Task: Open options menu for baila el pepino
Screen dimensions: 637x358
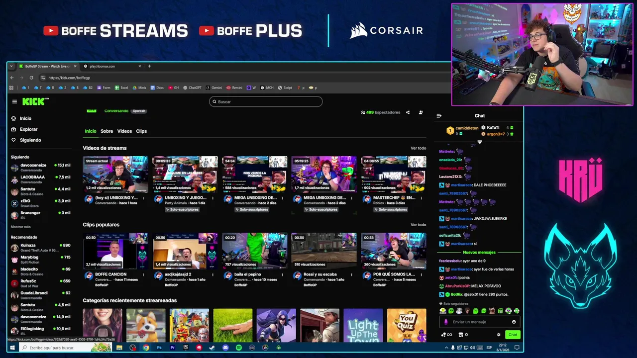Action: (282, 274)
